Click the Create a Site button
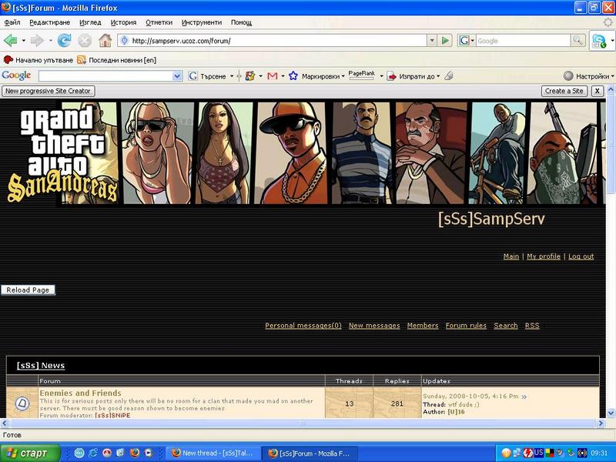The width and height of the screenshot is (616, 462). (564, 91)
